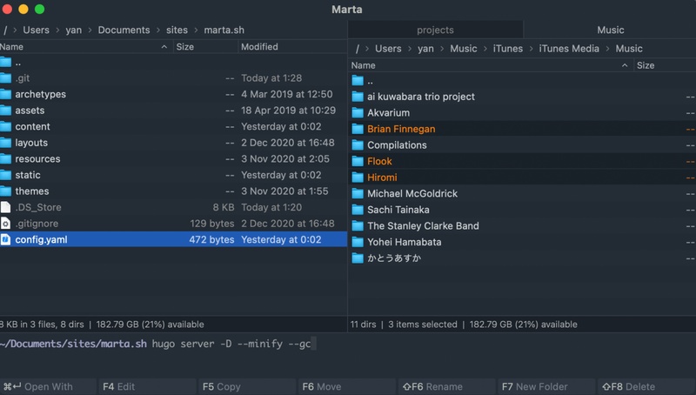The image size is (696, 395).
Task: Click the Sachi Tainaka folder icon
Action: [x=358, y=210]
